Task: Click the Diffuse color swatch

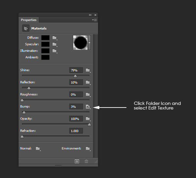Action: [45, 38]
